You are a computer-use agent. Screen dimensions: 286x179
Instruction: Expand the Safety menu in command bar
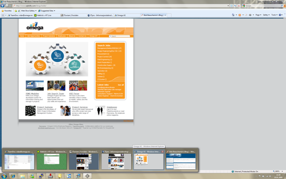coord(266,15)
